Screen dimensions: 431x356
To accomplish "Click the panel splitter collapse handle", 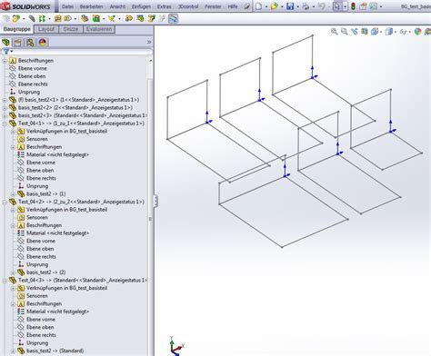I will (x=155, y=201).
